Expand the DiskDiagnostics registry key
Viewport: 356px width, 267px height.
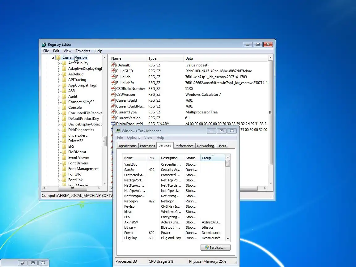click(x=59, y=130)
